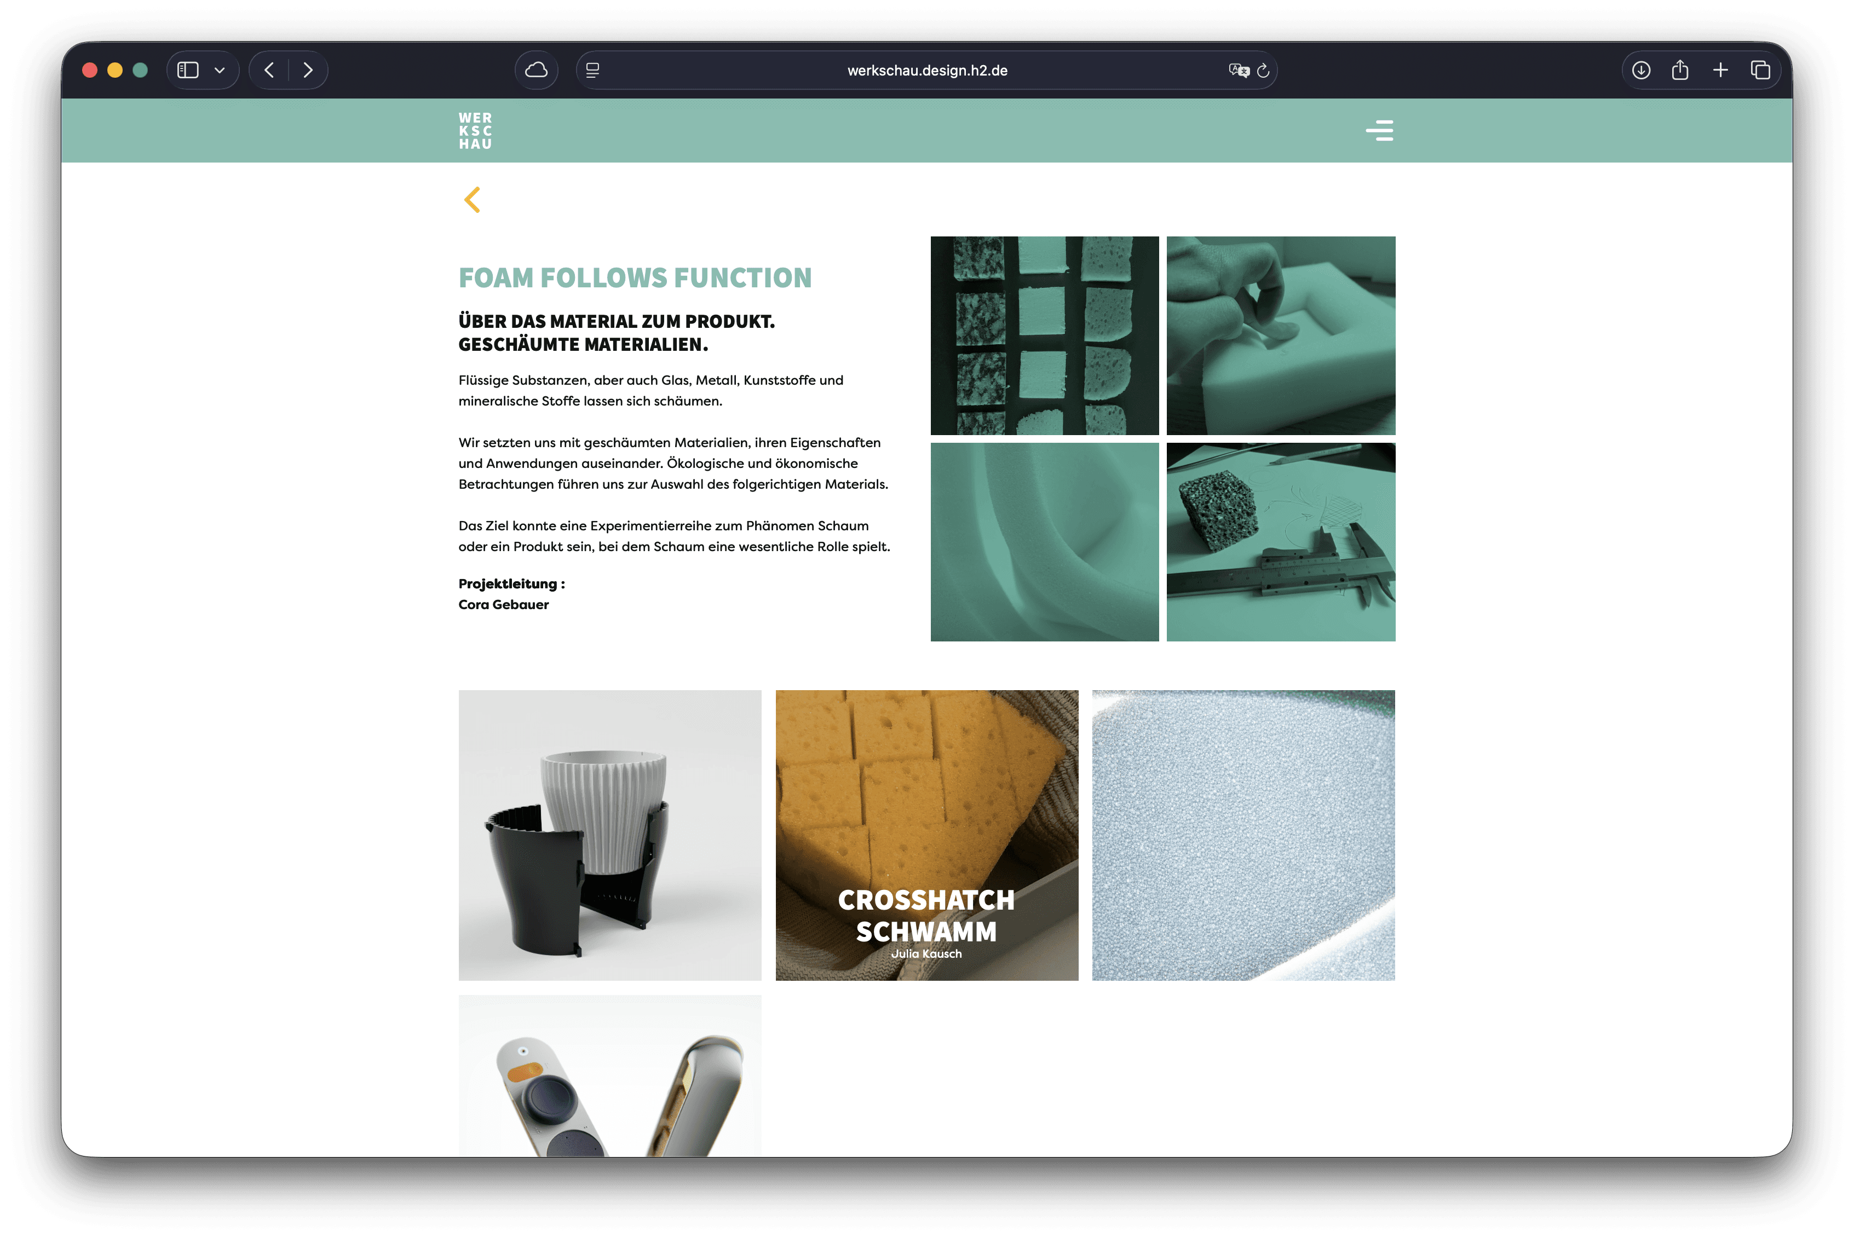The image size is (1854, 1238).
Task: Click the caliper and foam cube image
Action: (x=1281, y=542)
